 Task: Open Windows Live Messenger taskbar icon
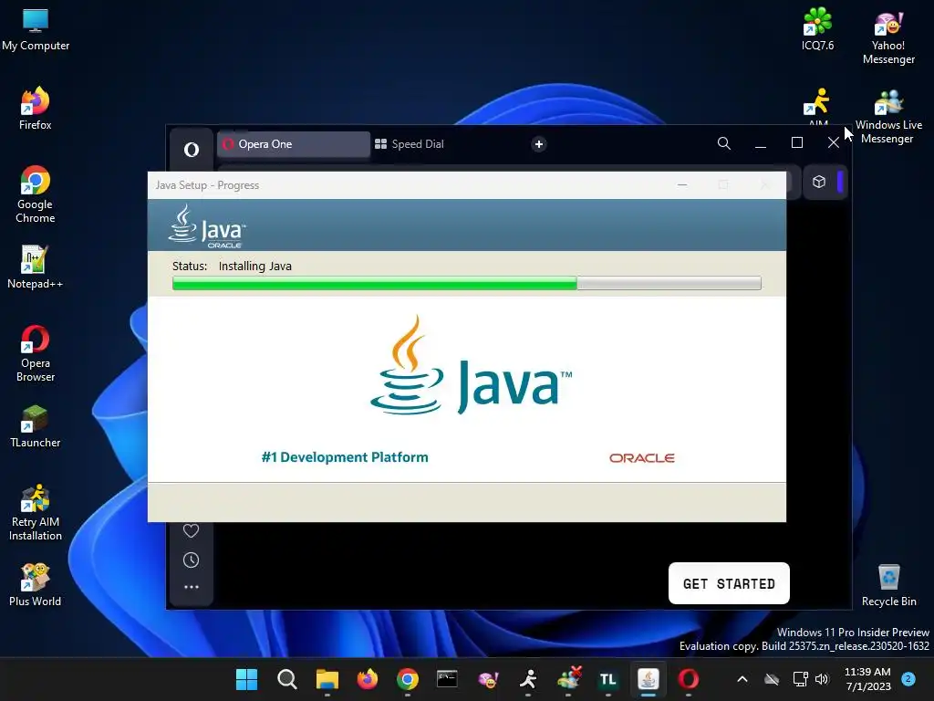pyautogui.click(x=568, y=679)
